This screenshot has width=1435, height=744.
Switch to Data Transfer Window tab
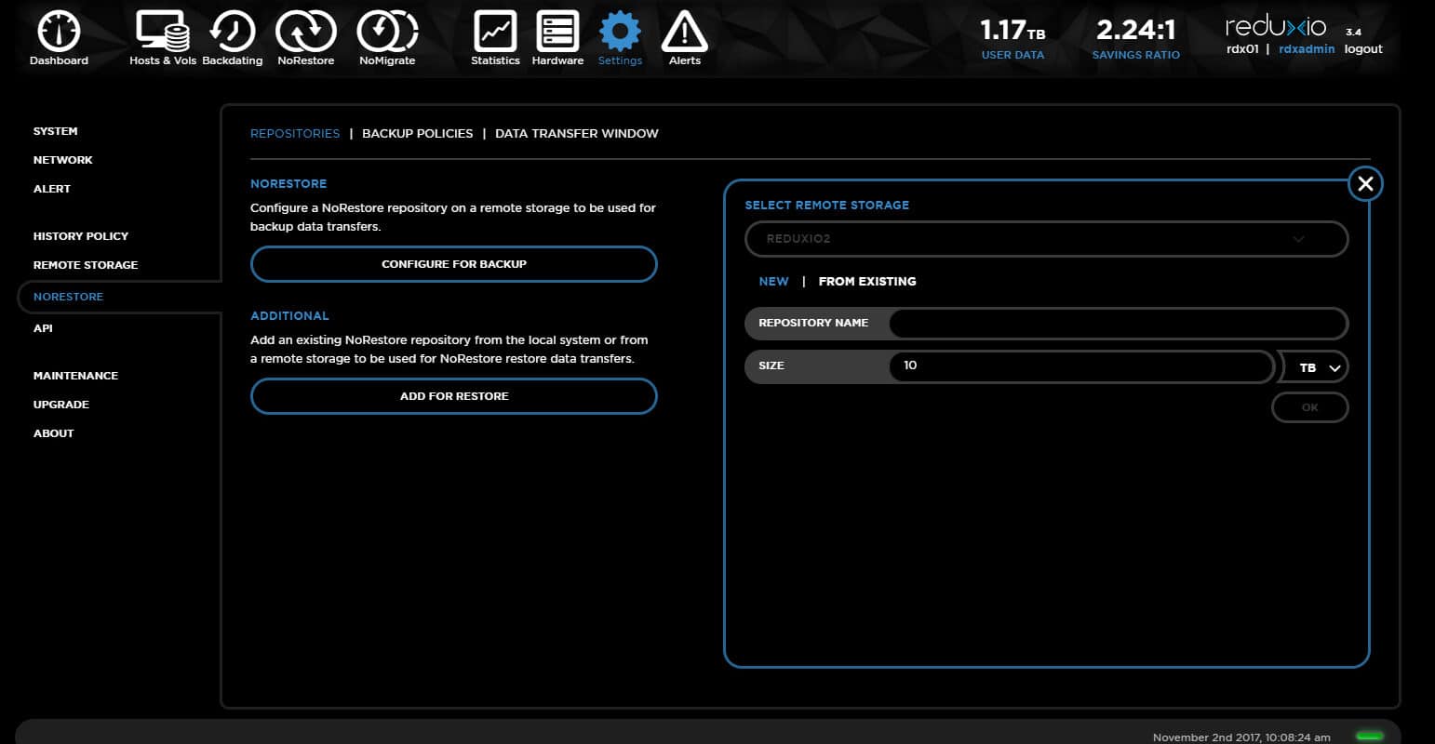tap(576, 134)
